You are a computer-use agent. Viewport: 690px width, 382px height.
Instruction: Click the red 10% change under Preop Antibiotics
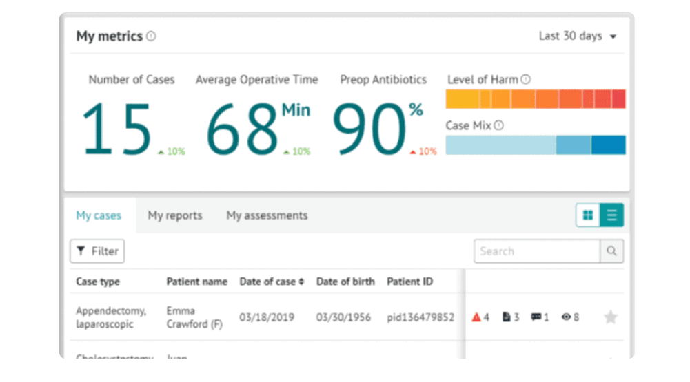[423, 151]
